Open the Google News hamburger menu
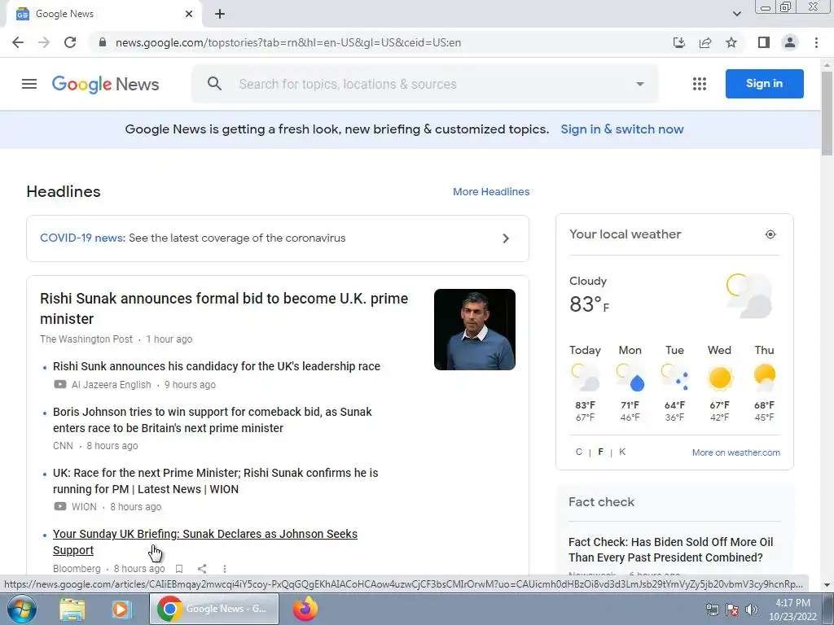 (x=29, y=84)
